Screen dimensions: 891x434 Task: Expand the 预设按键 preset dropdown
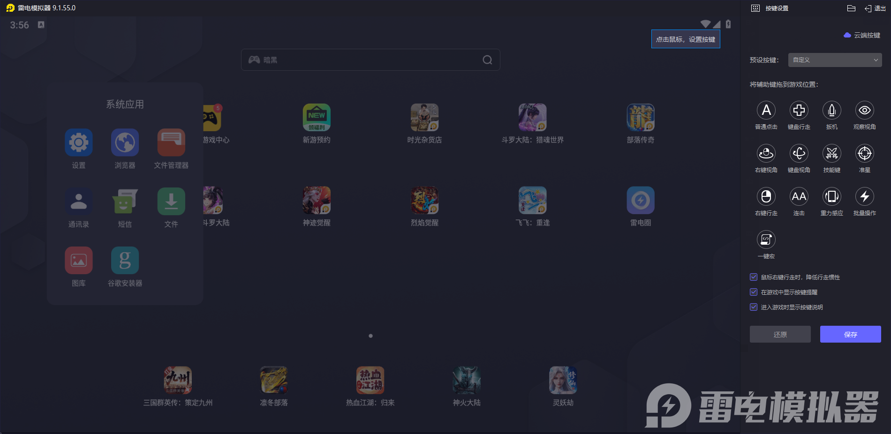(x=835, y=60)
